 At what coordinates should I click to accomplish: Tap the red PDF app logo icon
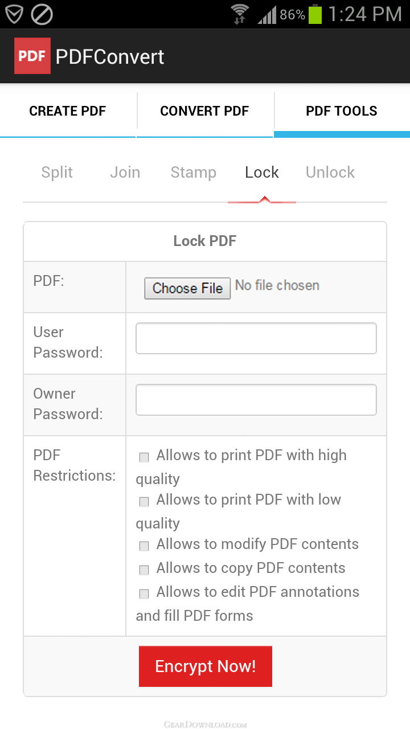32,56
